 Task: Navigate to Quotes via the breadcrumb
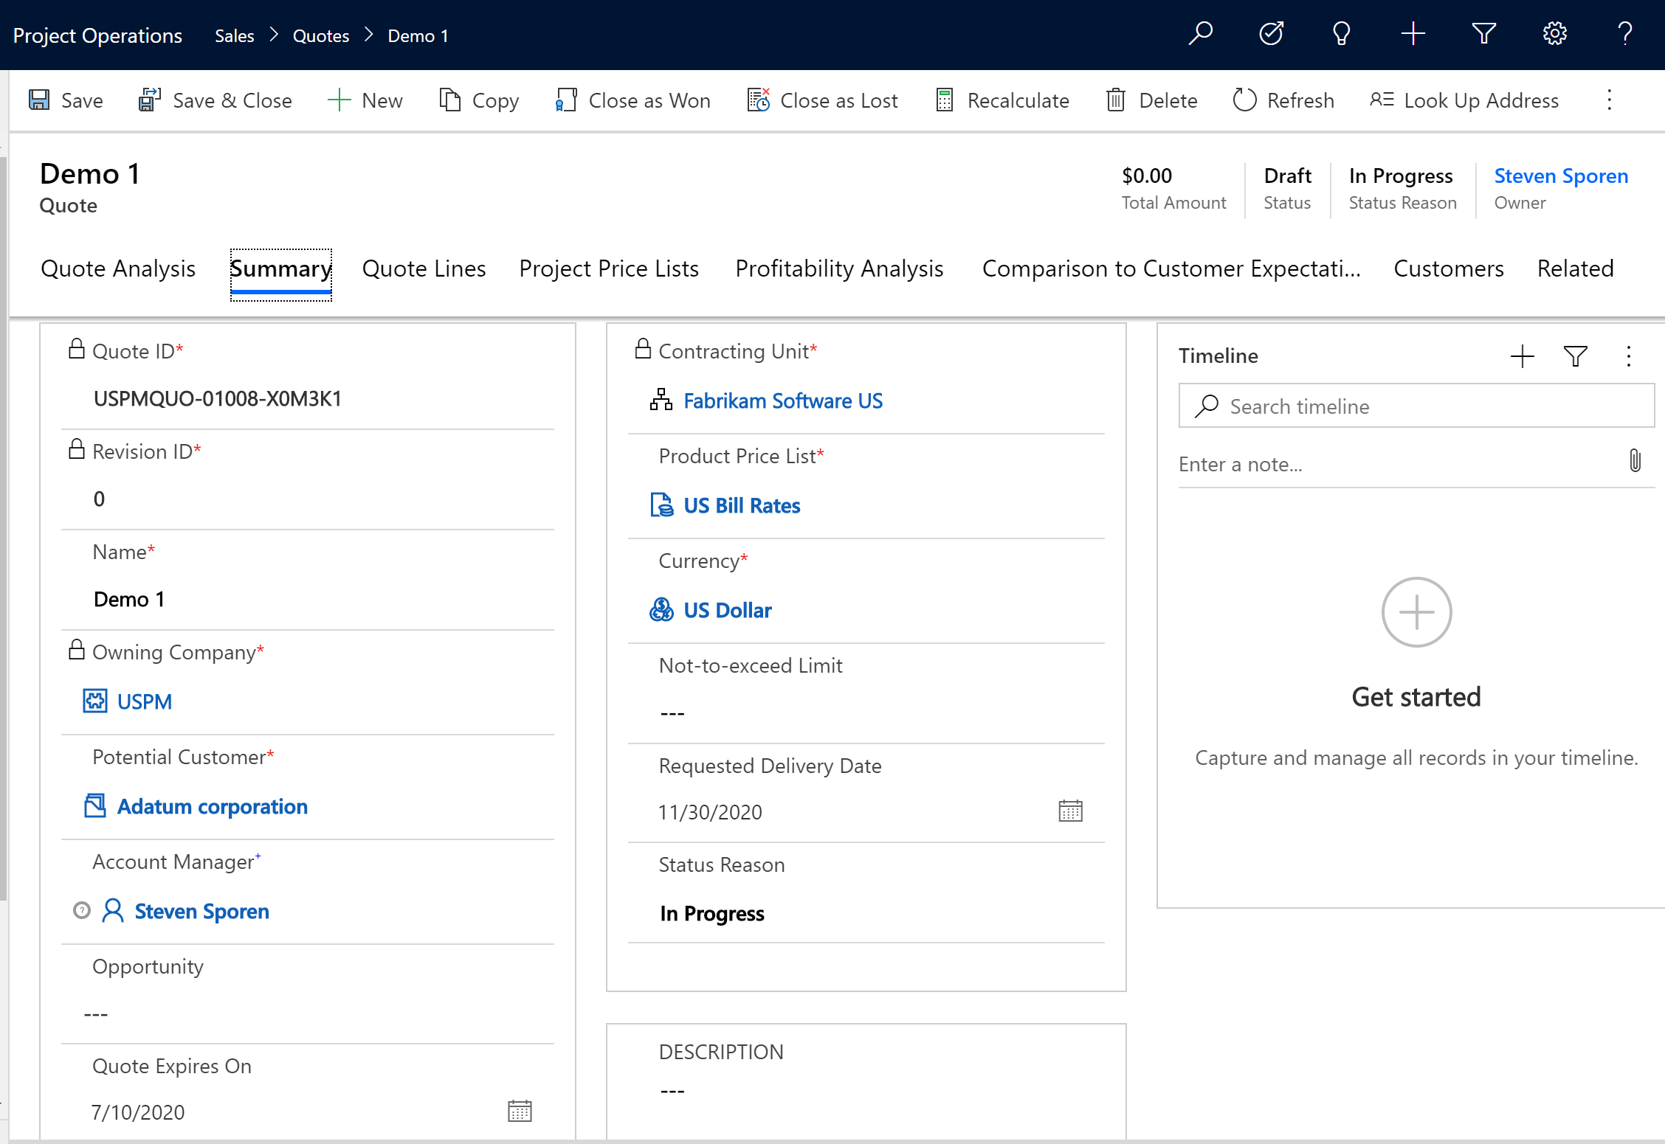coord(320,35)
